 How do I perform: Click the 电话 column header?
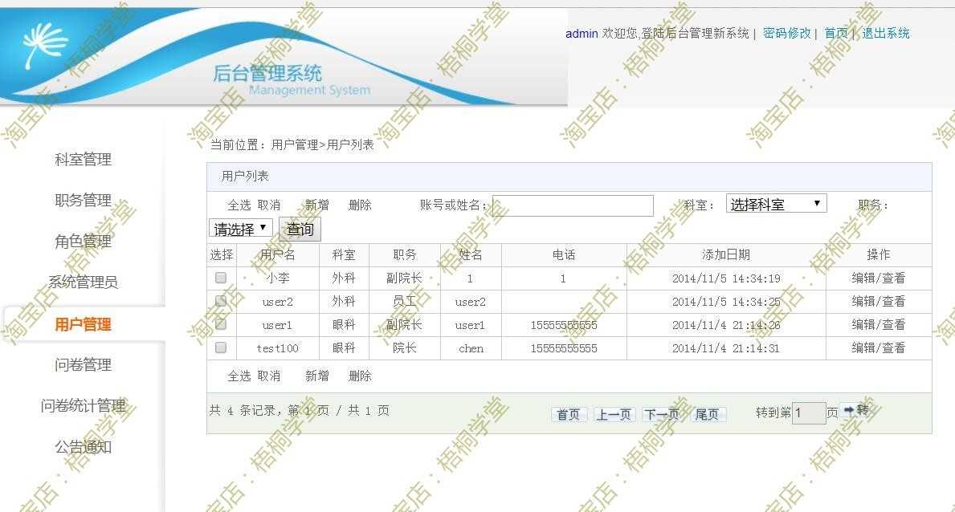[564, 254]
